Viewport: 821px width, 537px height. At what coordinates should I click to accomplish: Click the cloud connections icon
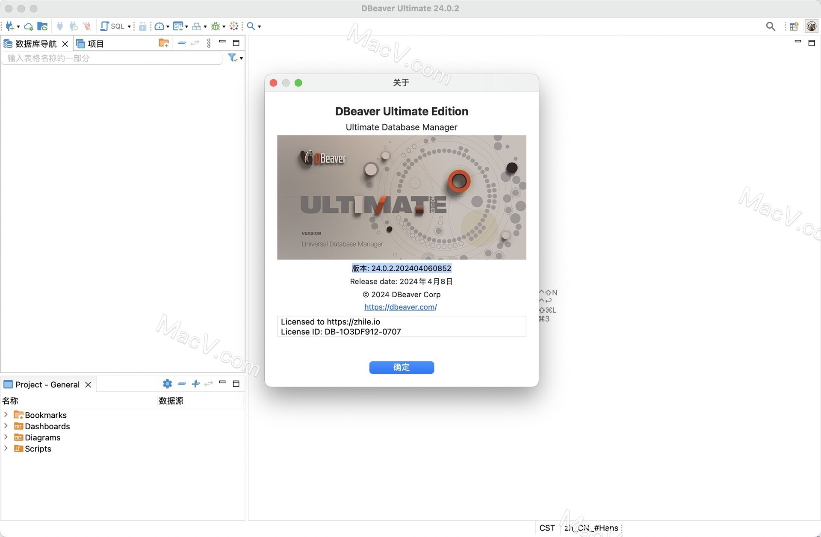(x=28, y=26)
